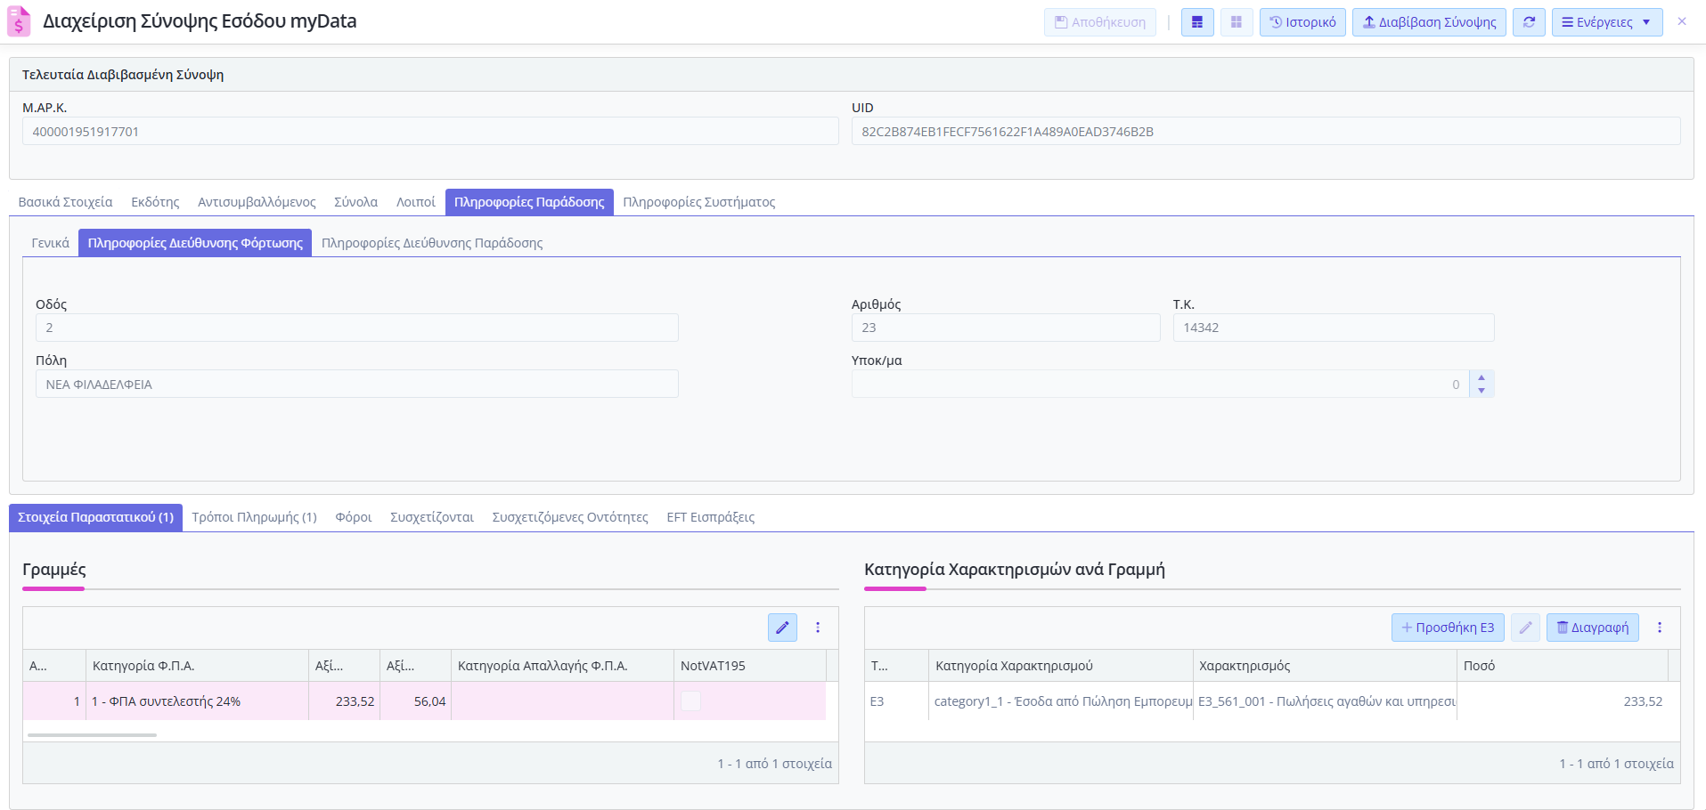Click the 56,04 VAT amount cell
The height and width of the screenshot is (810, 1706).
[415, 701]
